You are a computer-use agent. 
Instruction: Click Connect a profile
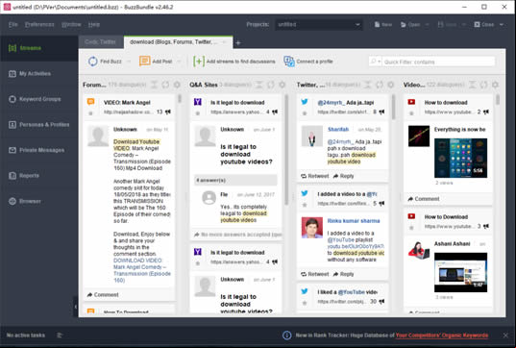(x=308, y=62)
